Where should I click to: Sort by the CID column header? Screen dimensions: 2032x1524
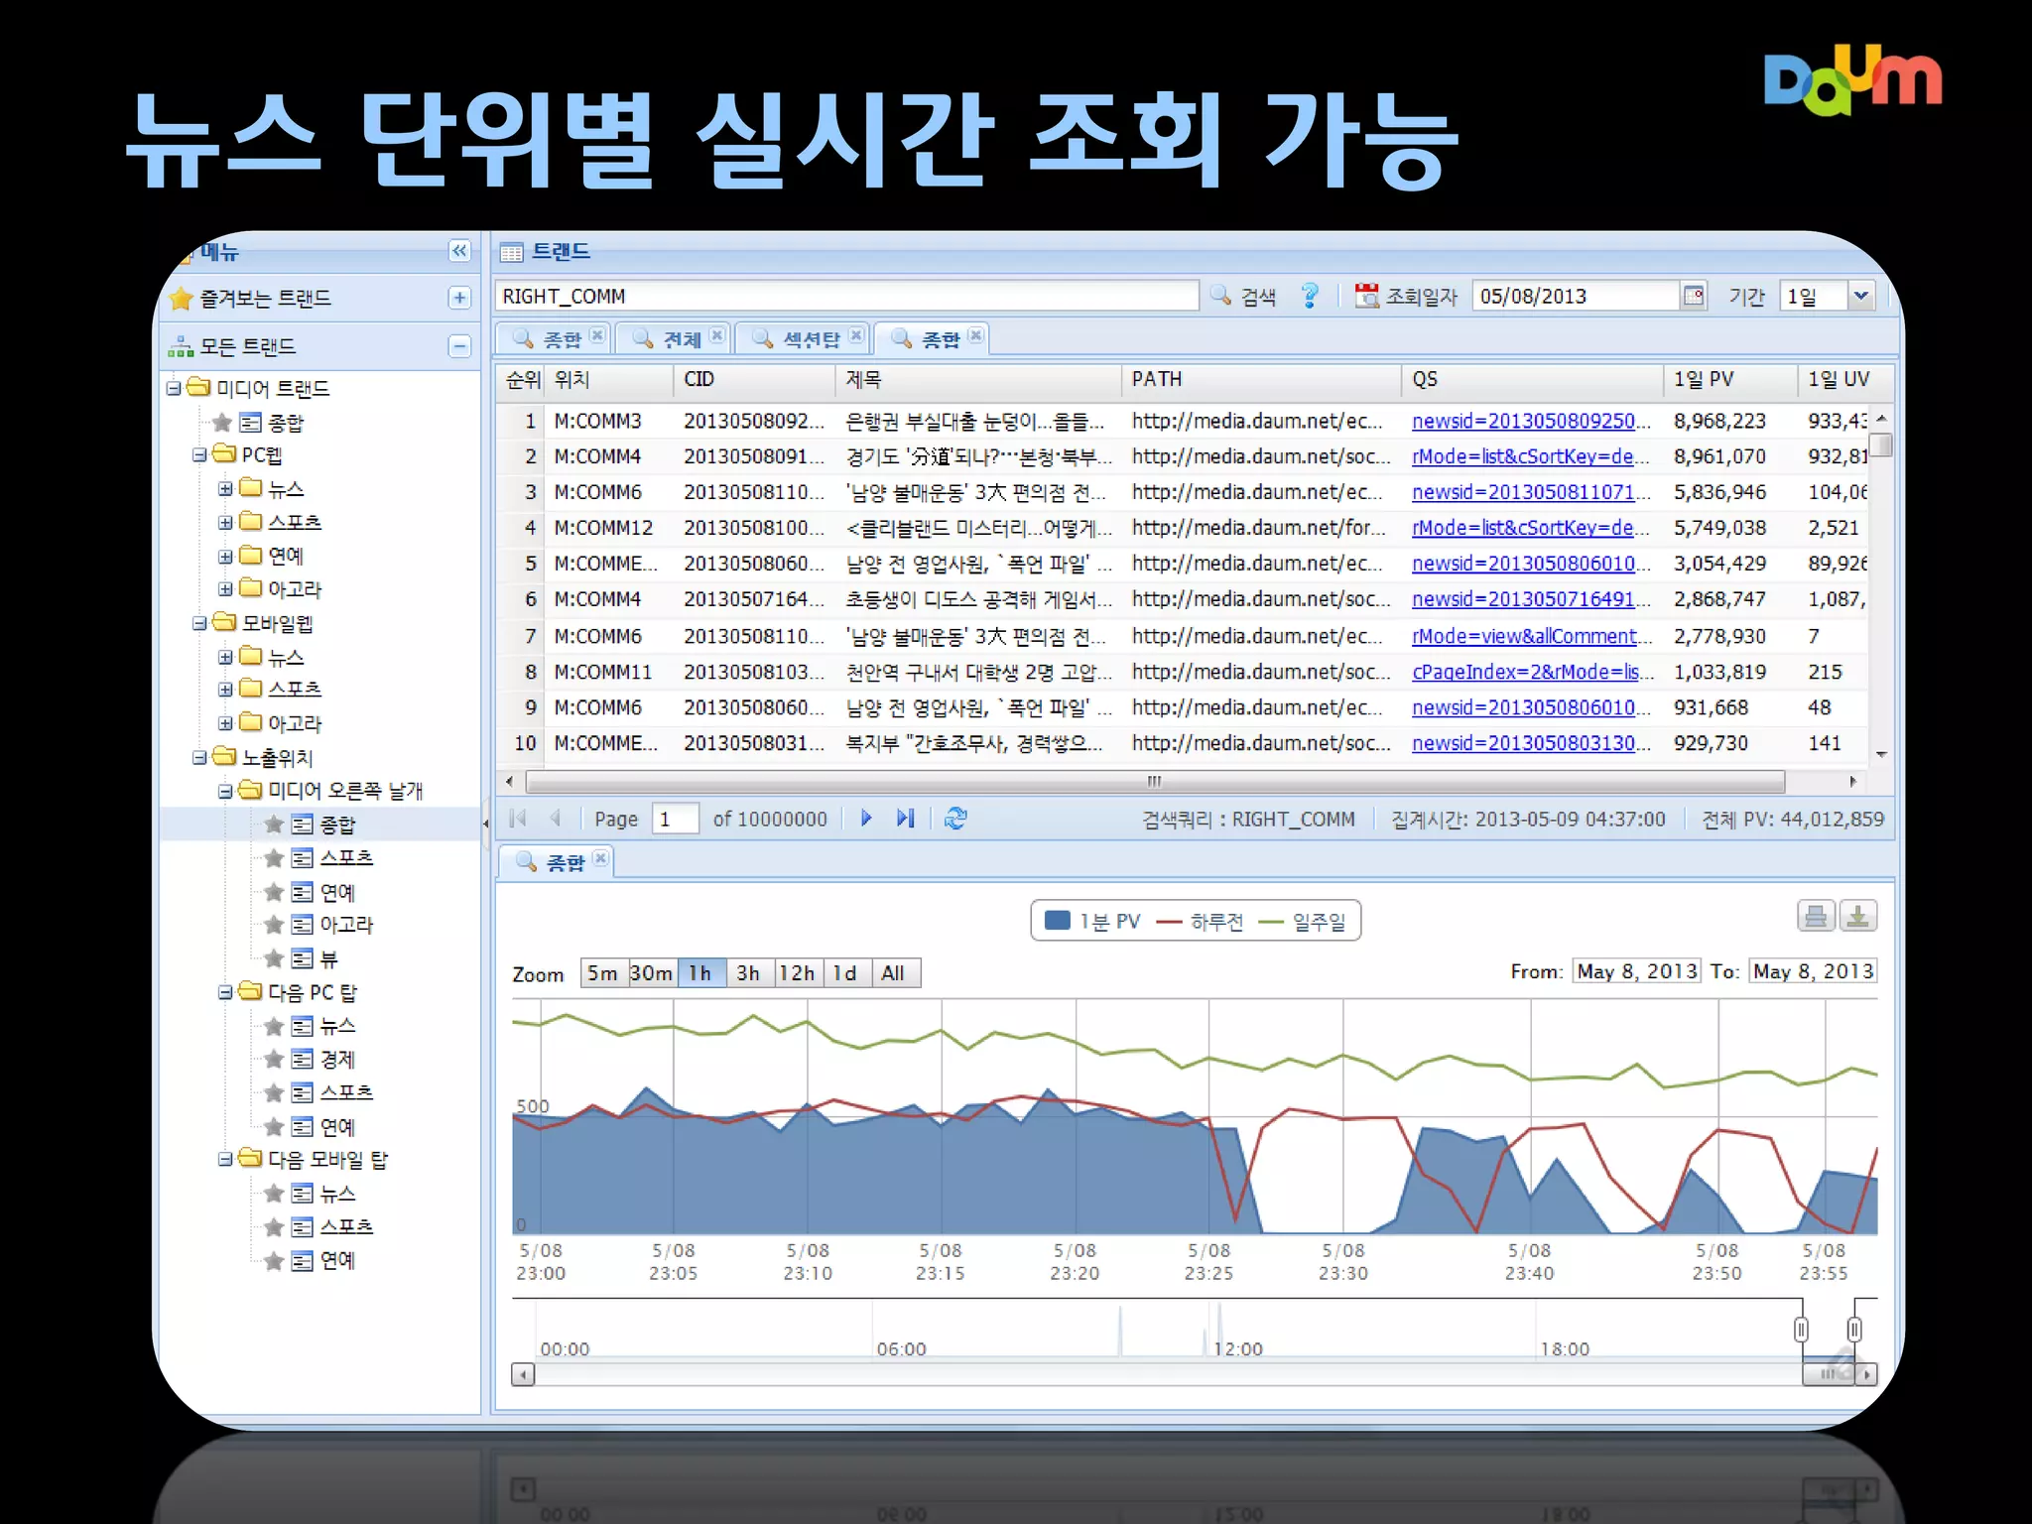coord(754,380)
